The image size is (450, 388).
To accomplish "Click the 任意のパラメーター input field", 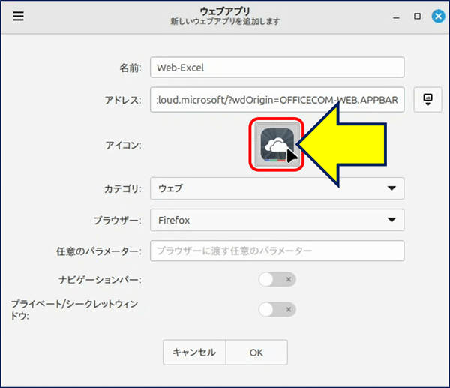I will pyautogui.click(x=277, y=251).
